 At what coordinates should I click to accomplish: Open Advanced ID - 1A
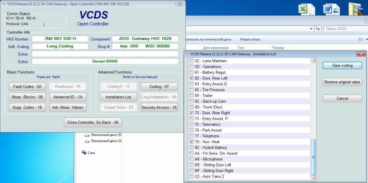(68, 97)
